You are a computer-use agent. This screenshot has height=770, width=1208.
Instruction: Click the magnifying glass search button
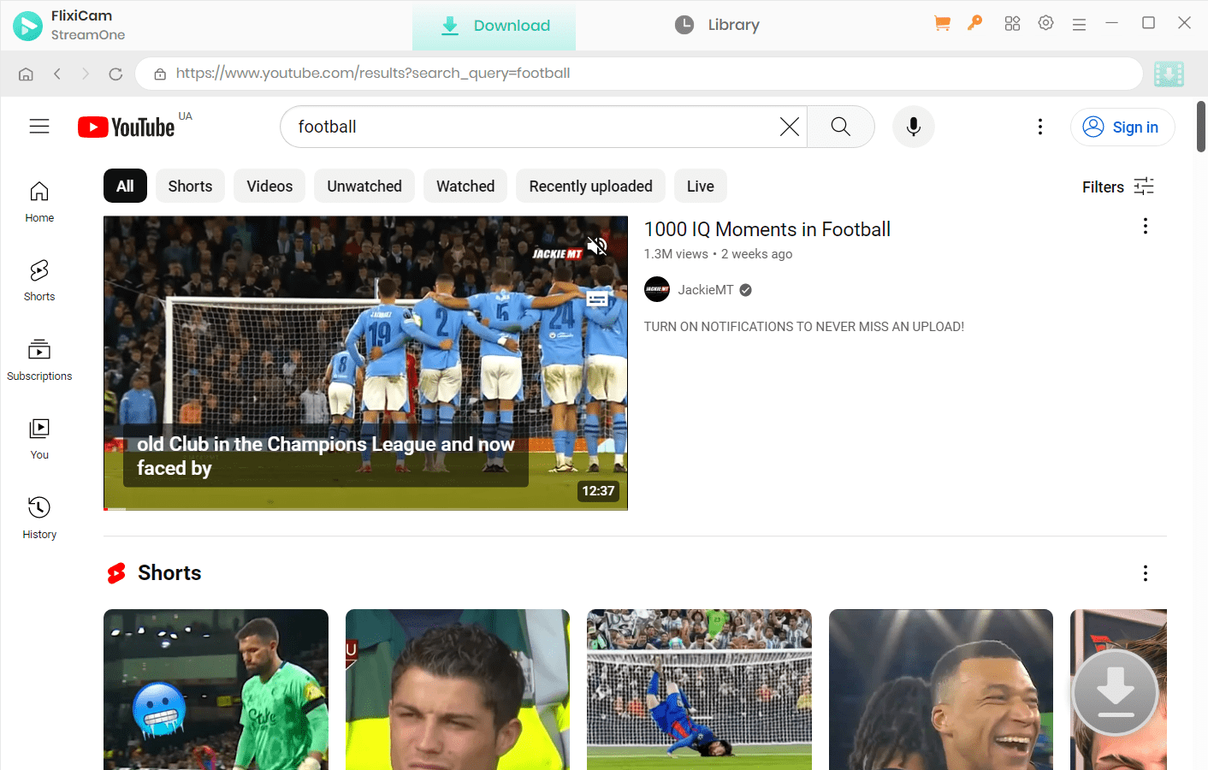[841, 127]
